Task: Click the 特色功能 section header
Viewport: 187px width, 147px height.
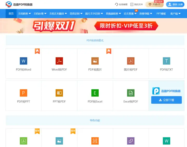Action: (95, 120)
